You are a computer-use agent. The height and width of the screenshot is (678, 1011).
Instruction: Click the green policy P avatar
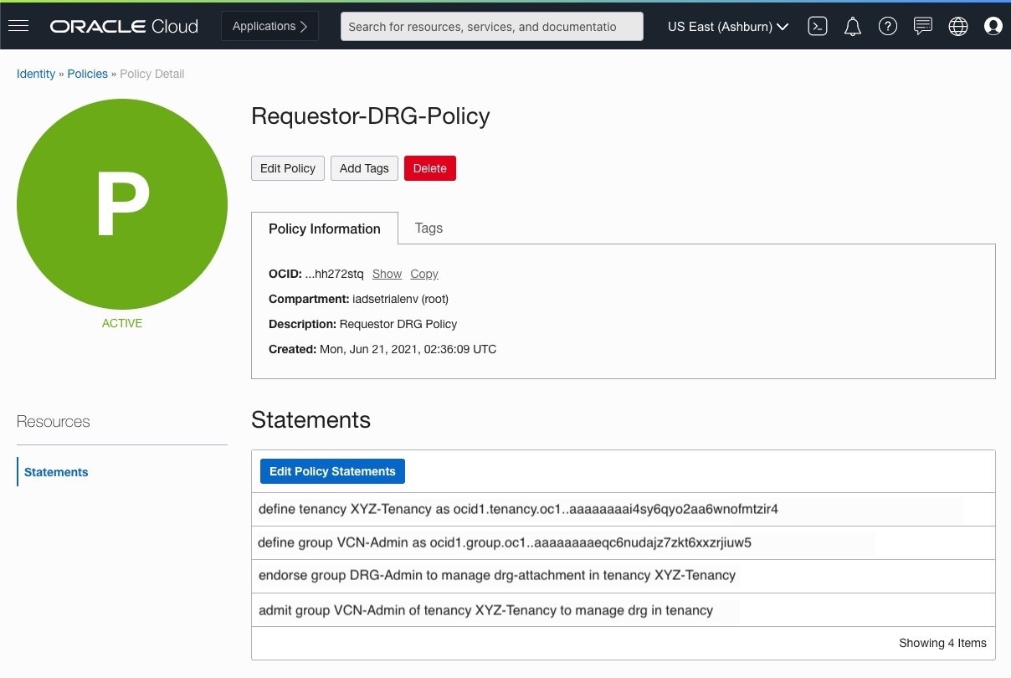[x=122, y=204]
